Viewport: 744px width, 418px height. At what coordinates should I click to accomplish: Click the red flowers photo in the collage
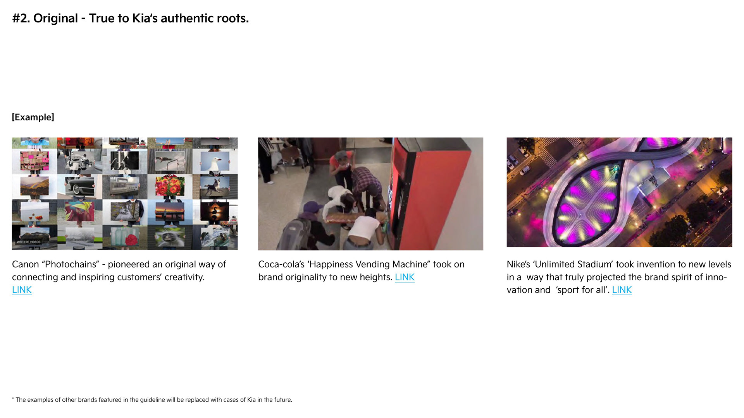point(170,187)
